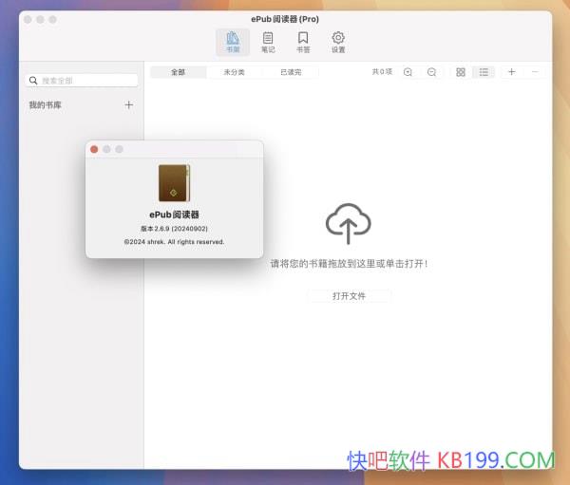Switch to grid view layout
The image size is (570, 485).
pyautogui.click(x=461, y=72)
